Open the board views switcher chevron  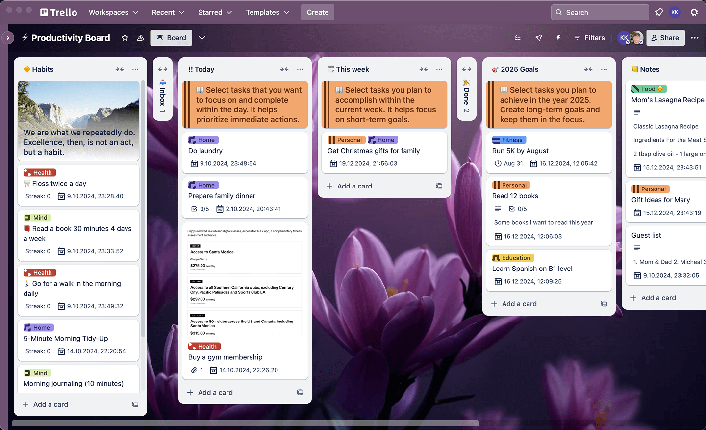pos(202,38)
